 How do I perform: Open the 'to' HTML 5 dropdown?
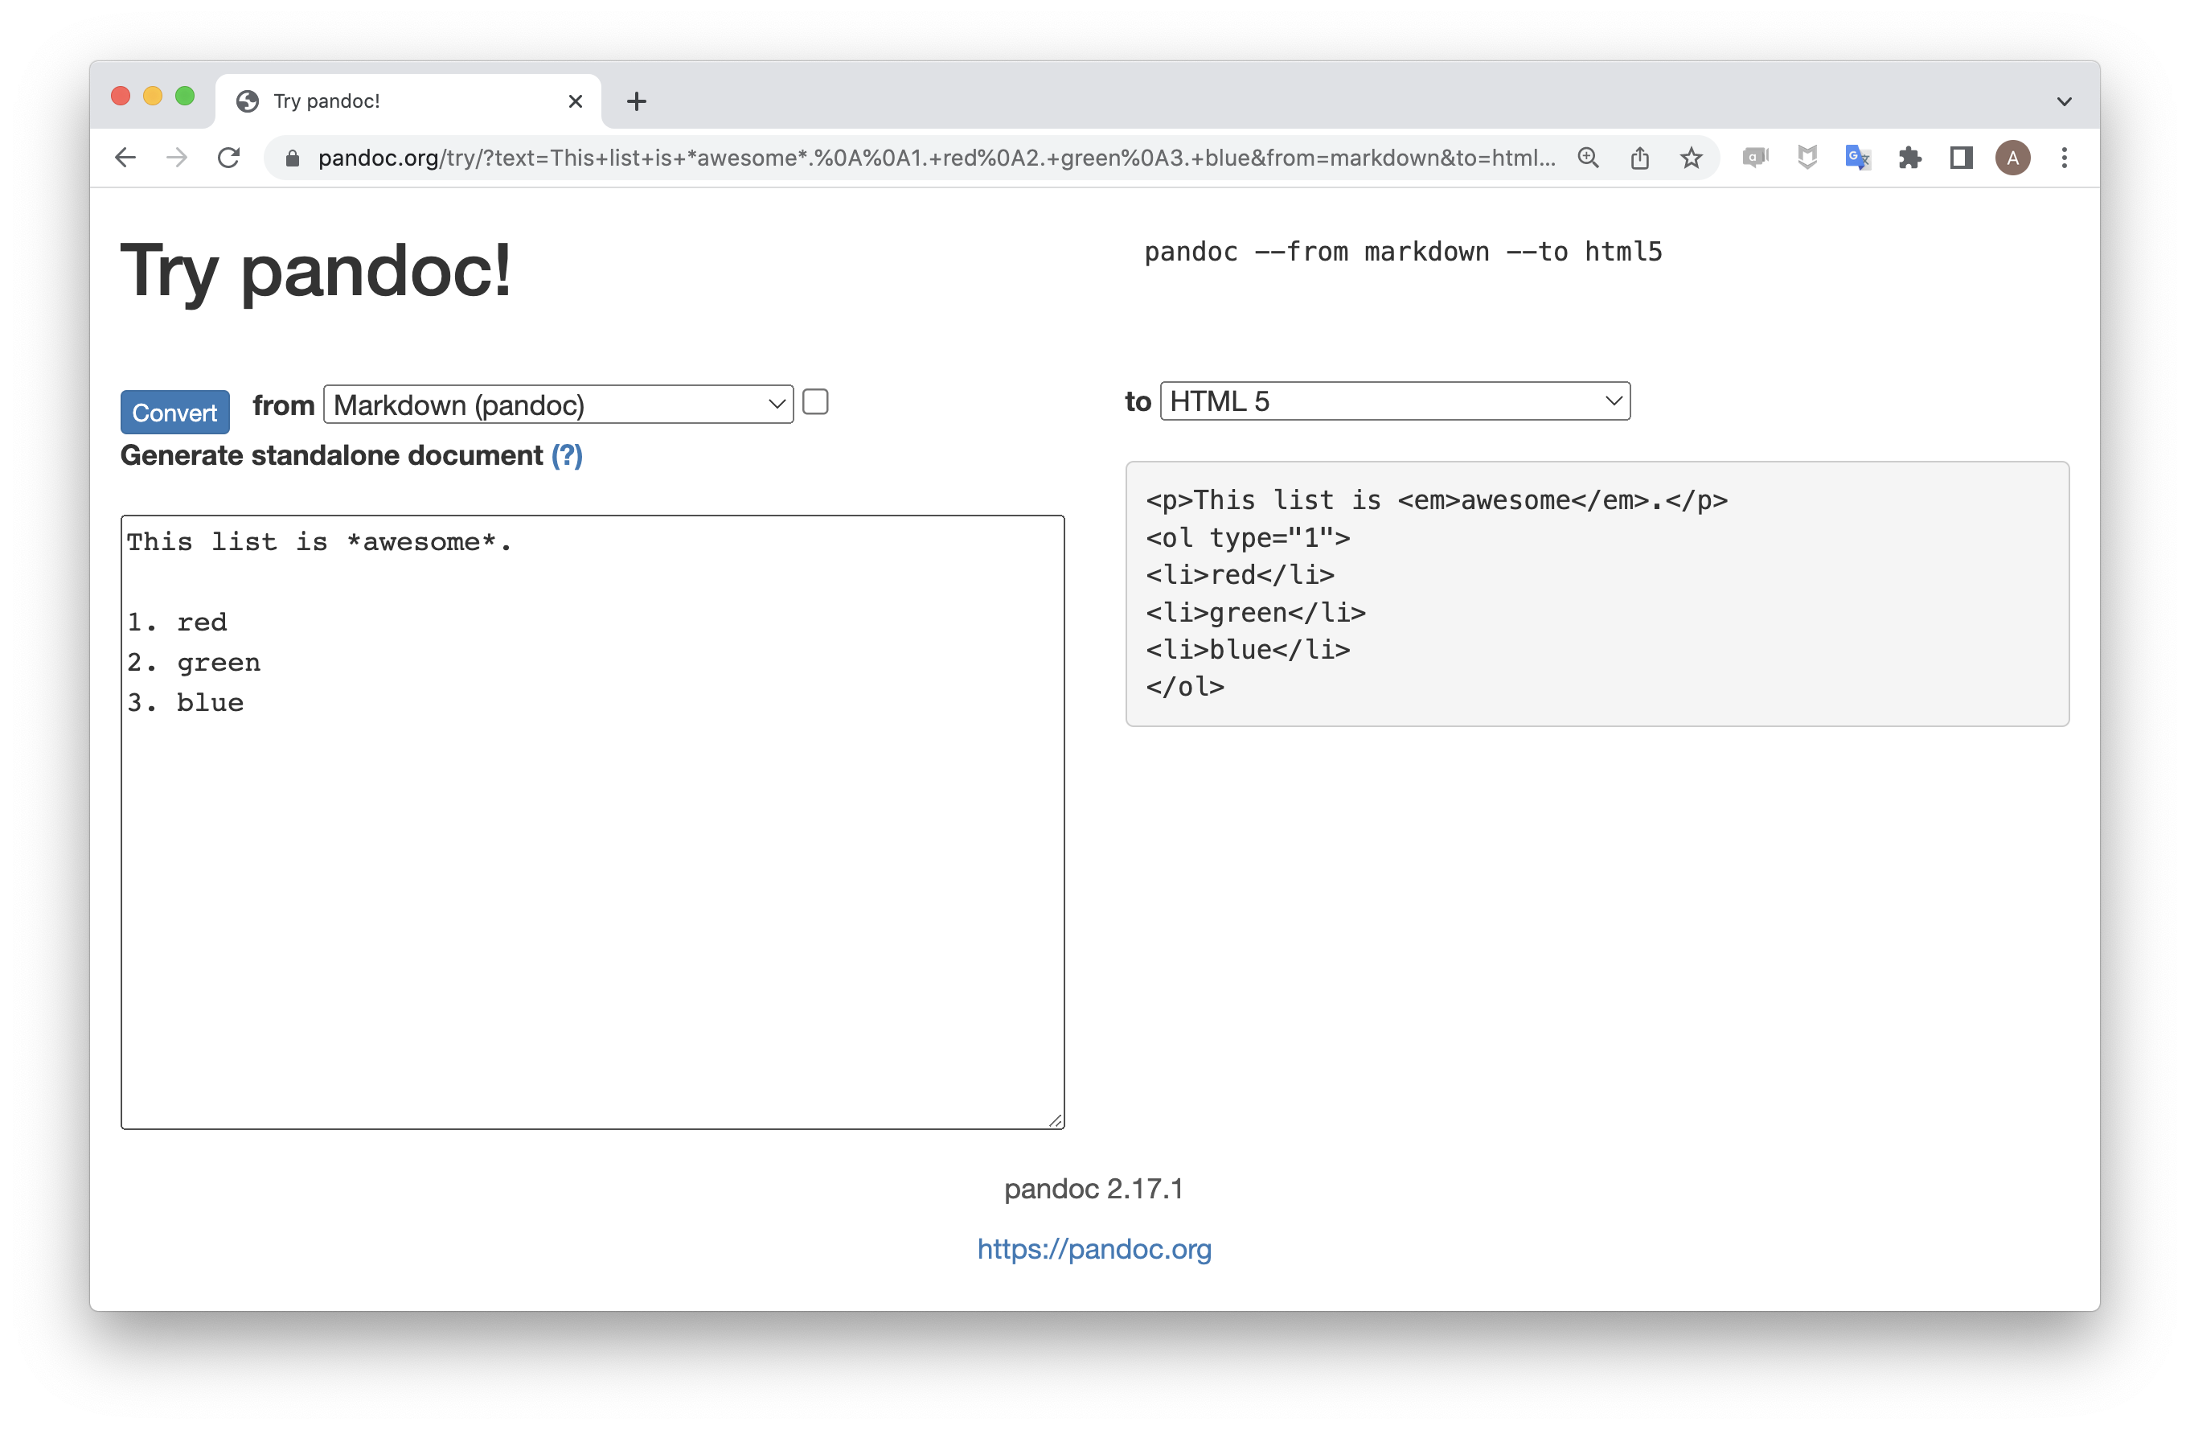1395,401
